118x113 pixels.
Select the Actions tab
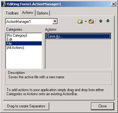(27, 13)
